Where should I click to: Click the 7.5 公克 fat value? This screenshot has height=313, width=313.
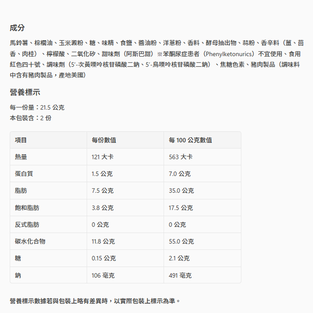click(102, 191)
